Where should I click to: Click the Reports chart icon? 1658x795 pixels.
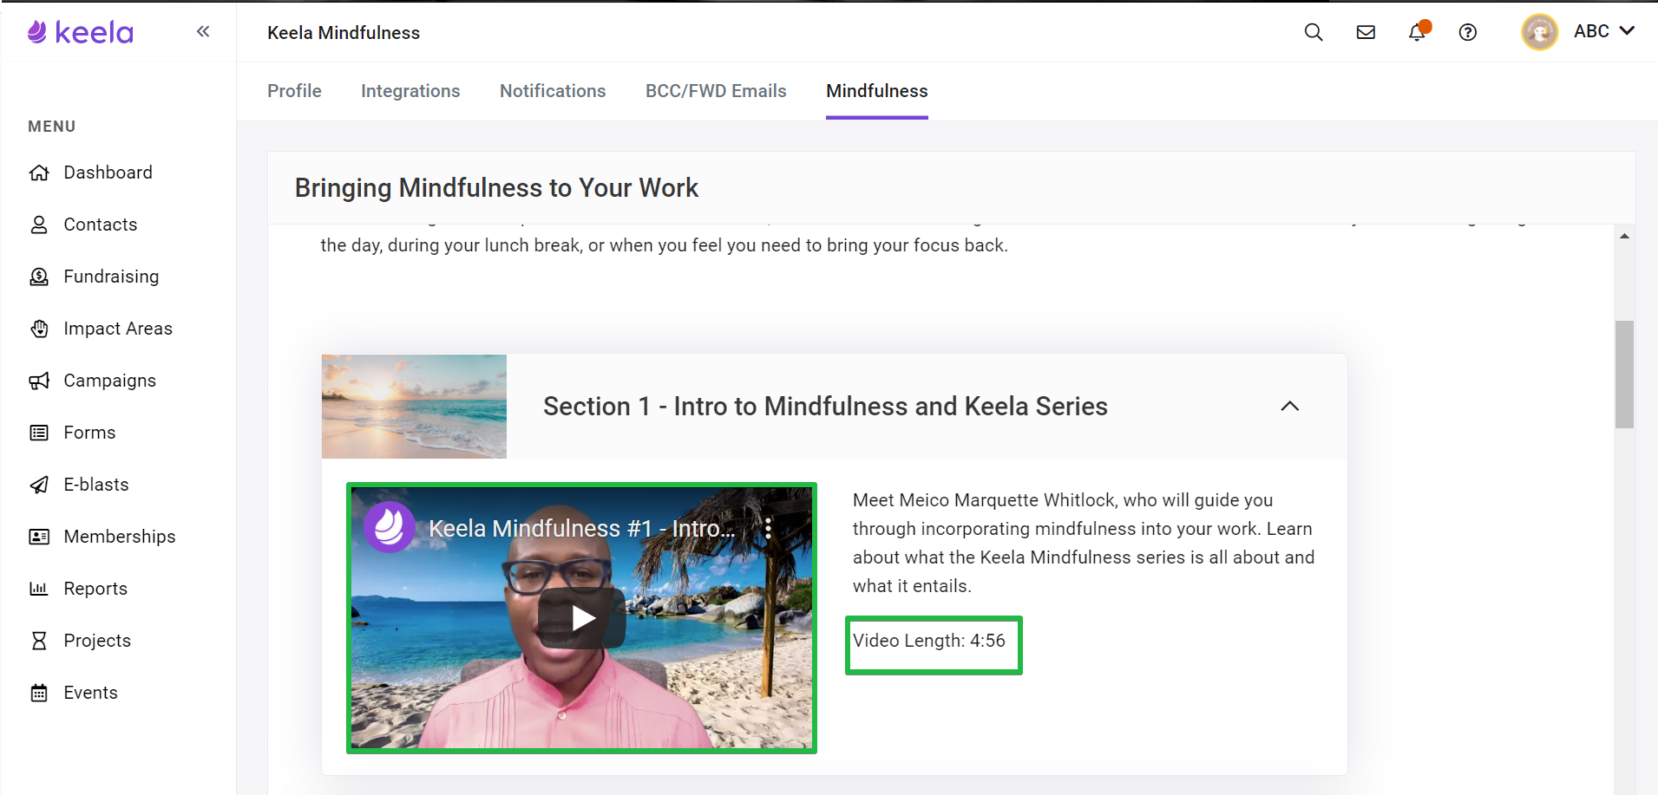39,589
